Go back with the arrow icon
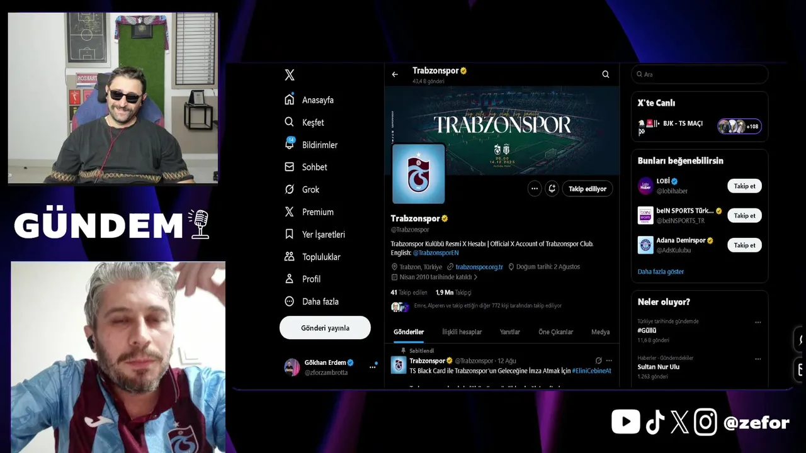Image resolution: width=806 pixels, height=453 pixels. pos(395,74)
